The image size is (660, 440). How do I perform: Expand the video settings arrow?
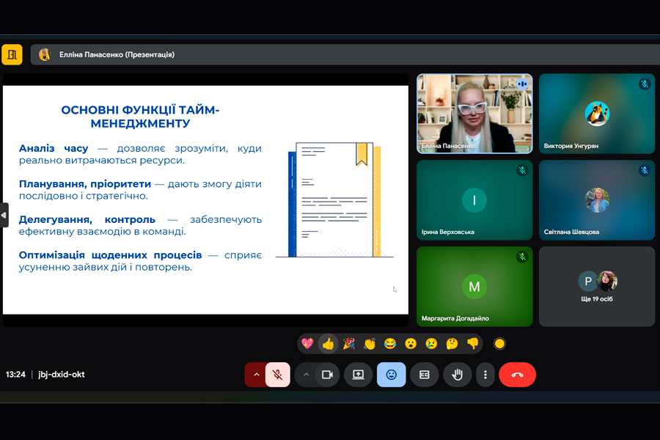pos(306,374)
